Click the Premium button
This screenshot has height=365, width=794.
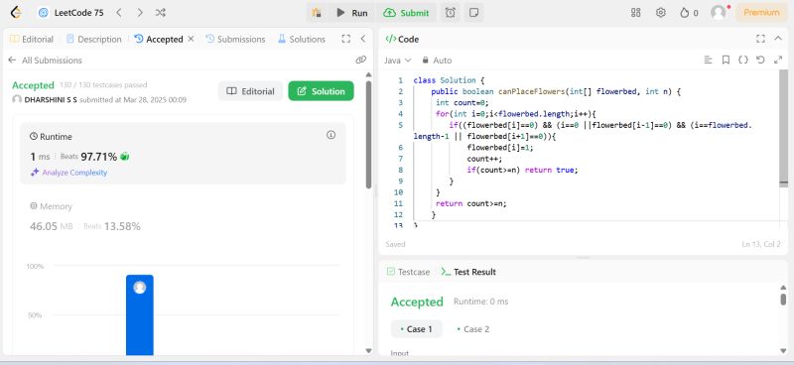(x=761, y=13)
